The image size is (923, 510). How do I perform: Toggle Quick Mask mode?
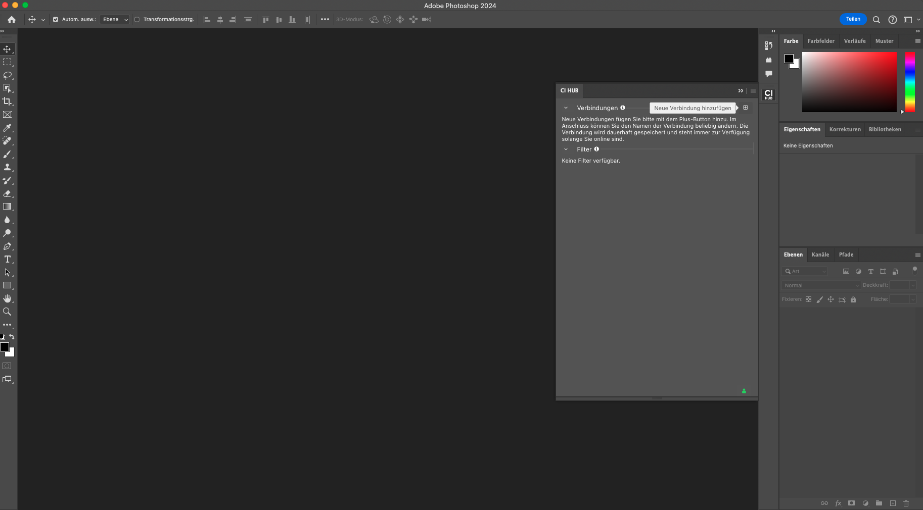[7, 366]
